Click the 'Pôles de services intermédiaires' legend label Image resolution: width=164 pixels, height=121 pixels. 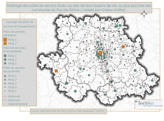(x=14, y=49)
